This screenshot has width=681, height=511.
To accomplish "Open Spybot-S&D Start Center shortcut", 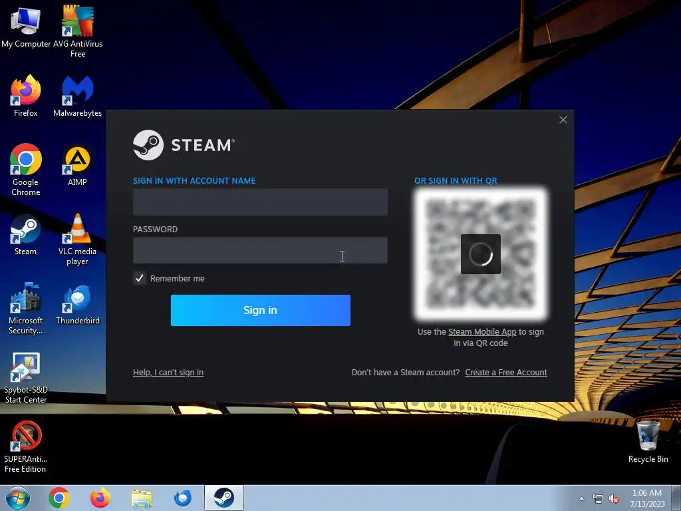I will click(x=26, y=378).
